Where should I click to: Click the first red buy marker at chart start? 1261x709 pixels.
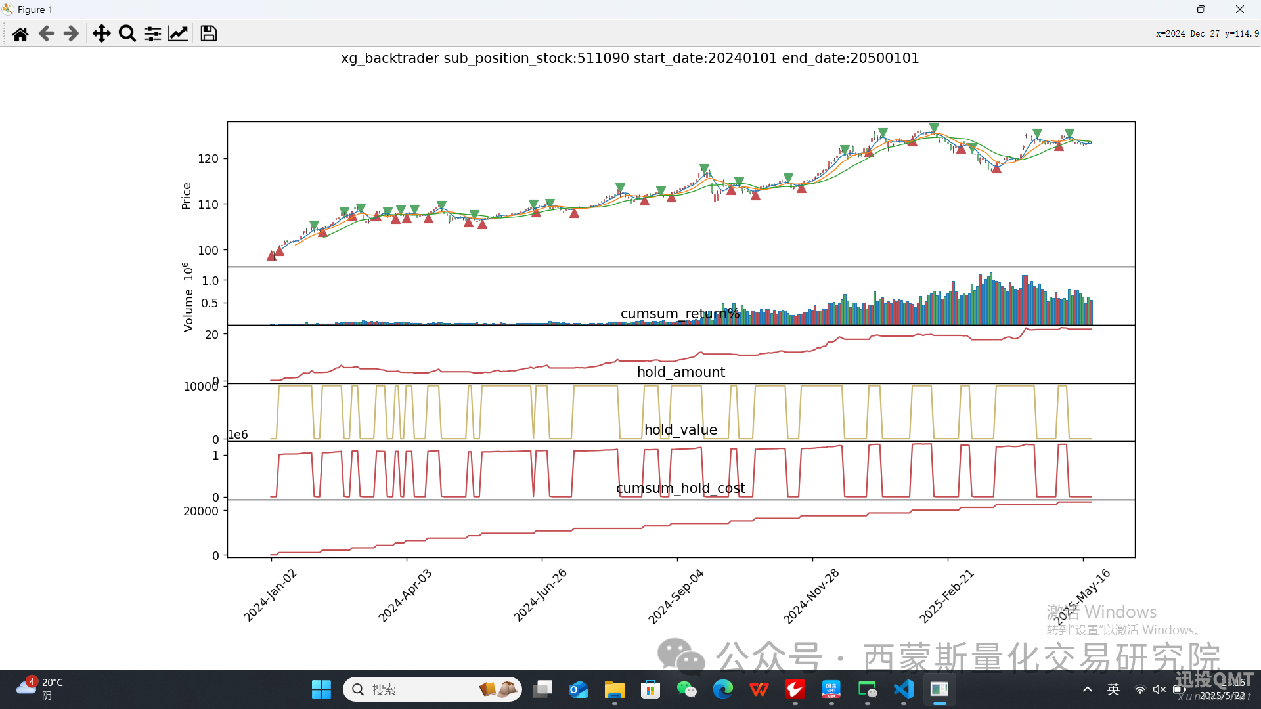coord(271,255)
